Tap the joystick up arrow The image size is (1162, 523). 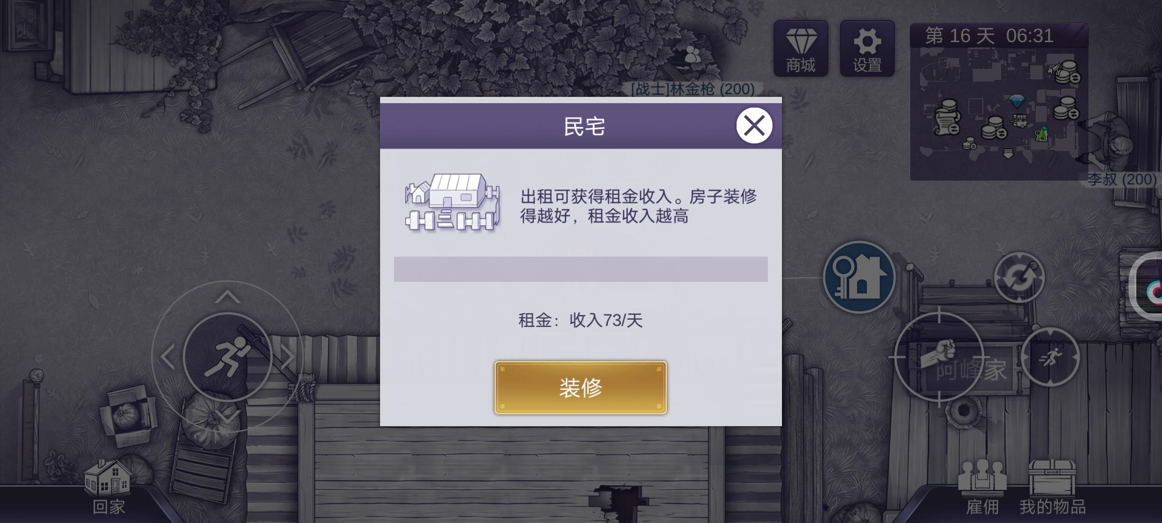pyautogui.click(x=228, y=297)
